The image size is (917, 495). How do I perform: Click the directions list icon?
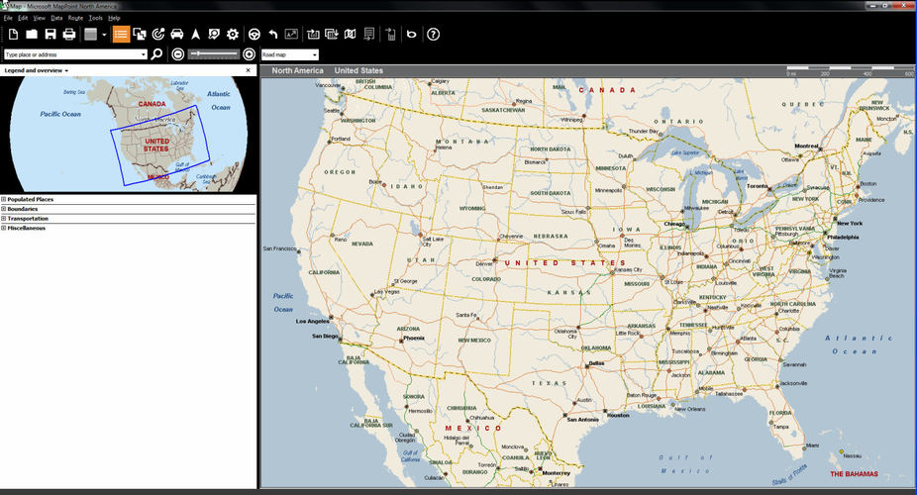(369, 35)
